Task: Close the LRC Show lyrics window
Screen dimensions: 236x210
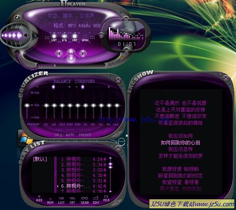Action: (x=226, y=78)
